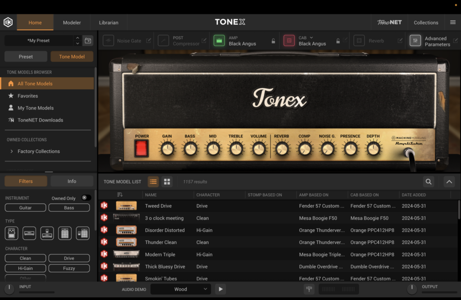
Task: Toggle the Owned Only switch
Action: [x=86, y=198]
